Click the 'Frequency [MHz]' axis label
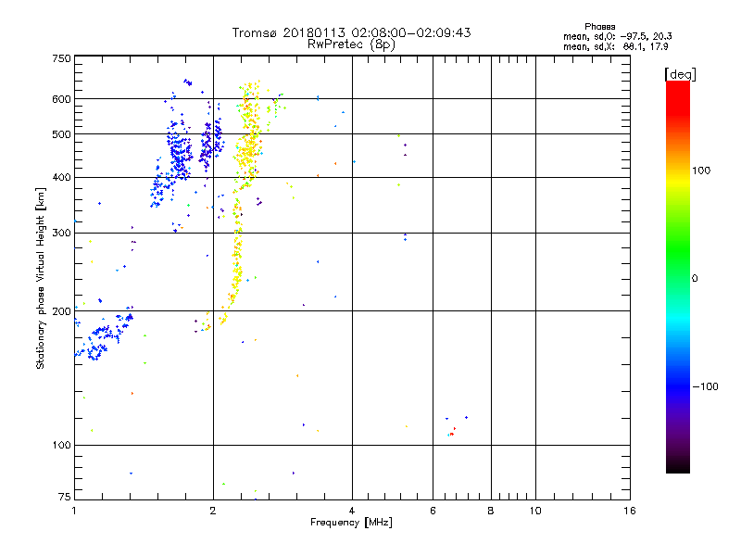This screenshot has height=556, width=741. pyautogui.click(x=351, y=523)
